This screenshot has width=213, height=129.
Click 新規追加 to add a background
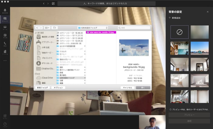coord(175,18)
